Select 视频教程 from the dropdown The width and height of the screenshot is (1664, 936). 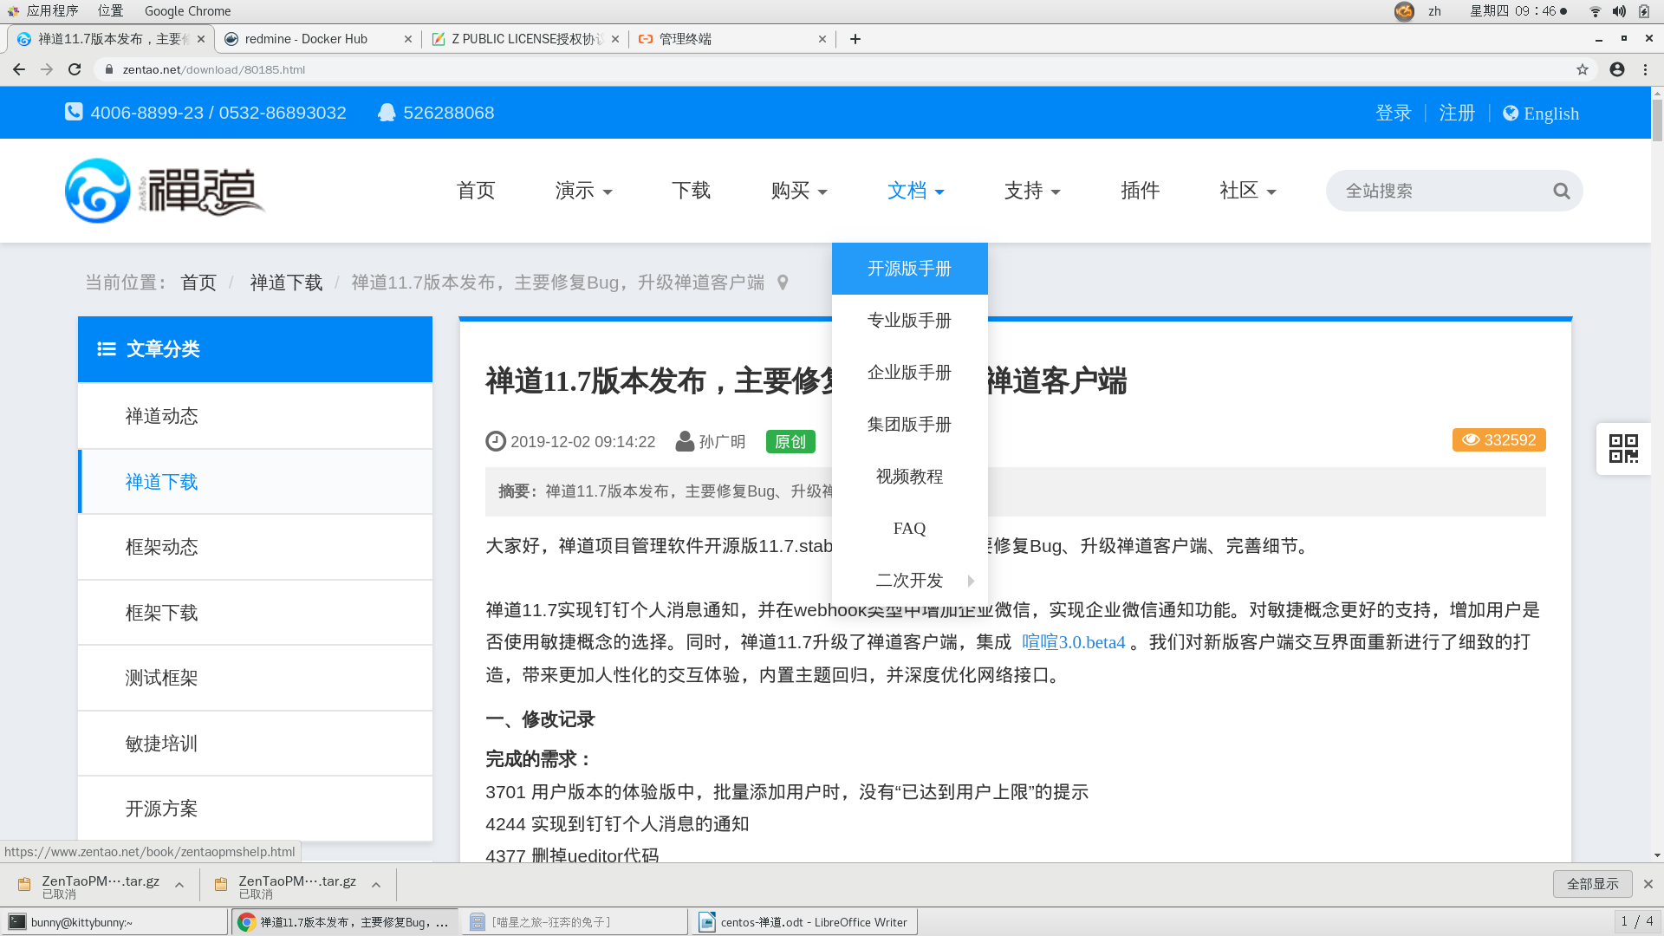coord(909,477)
